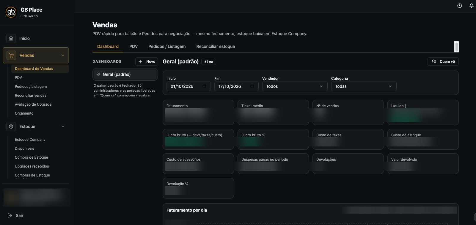
Task: Go to Reconciliar vendas
Action: pyautogui.click(x=31, y=96)
